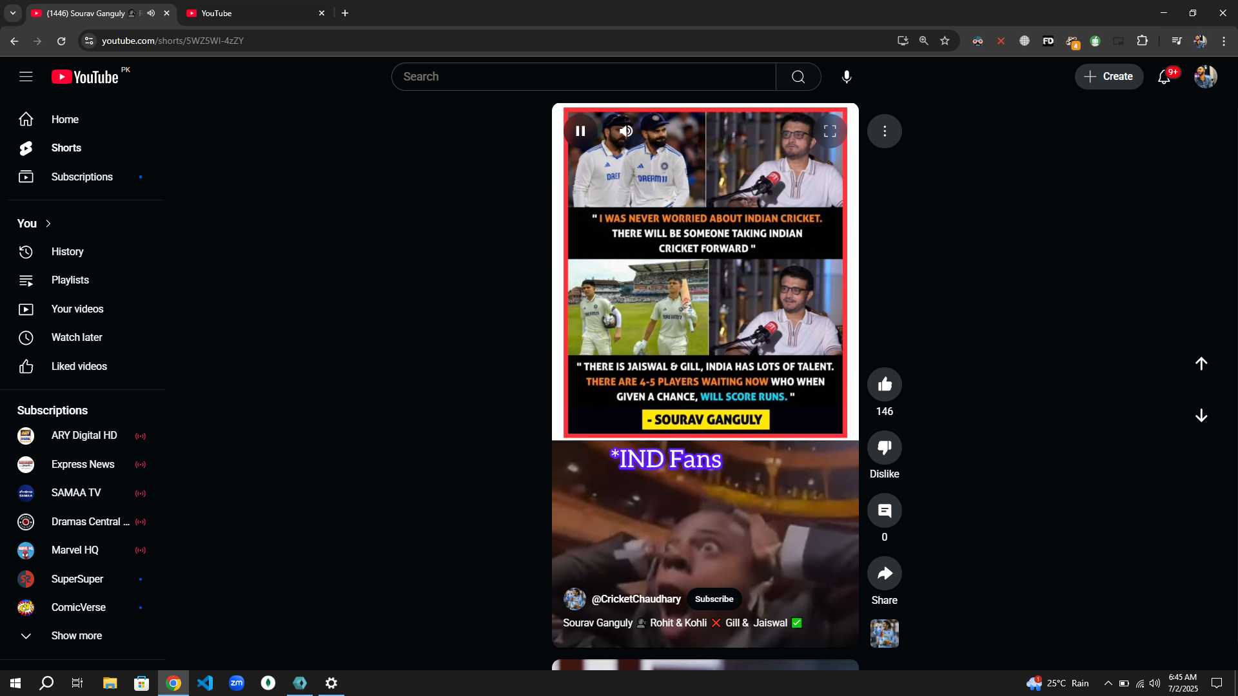The height and width of the screenshot is (696, 1238).
Task: Open Liked videos
Action: tap(83, 366)
